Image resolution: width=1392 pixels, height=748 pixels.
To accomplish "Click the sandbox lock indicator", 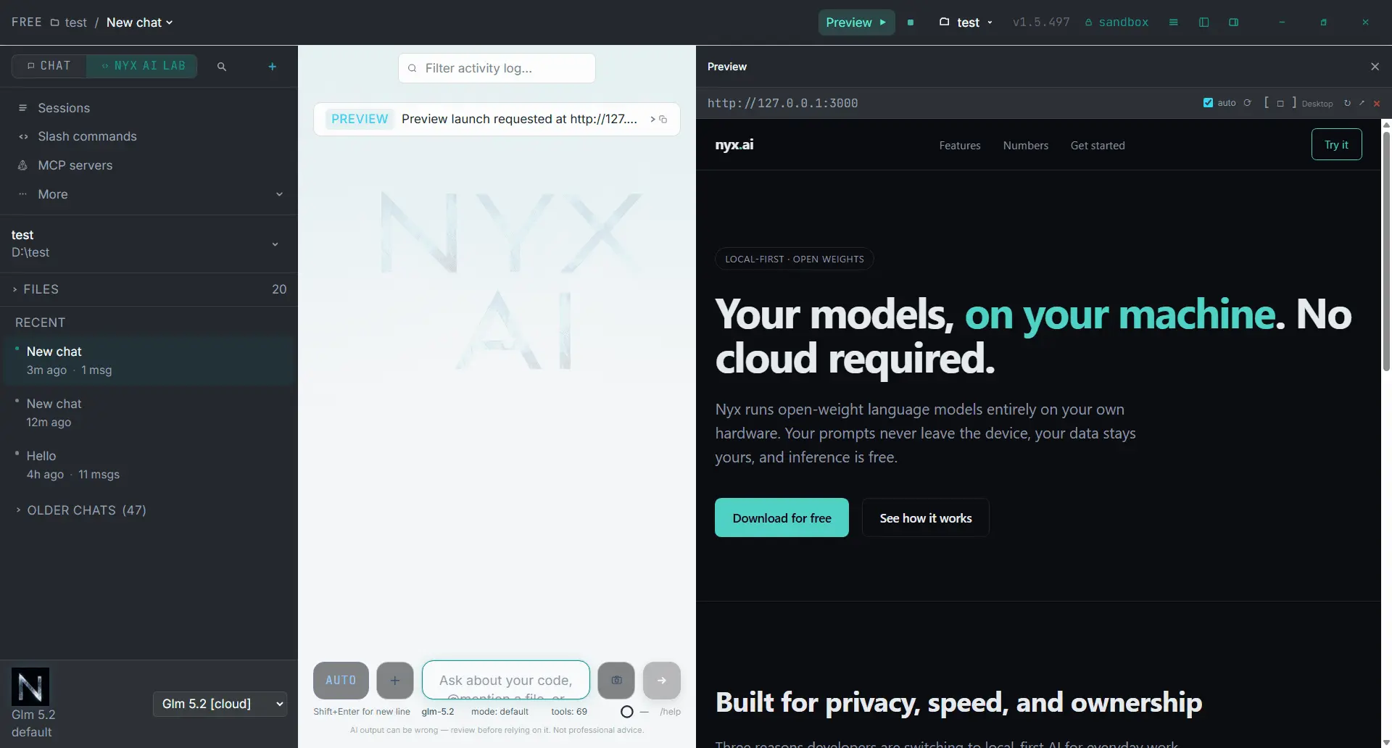I will [1116, 22].
